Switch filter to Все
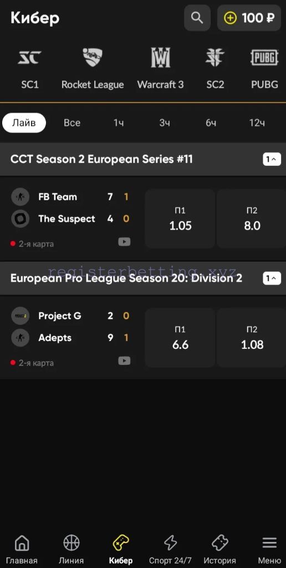The width and height of the screenshot is (286, 568). 72,123
